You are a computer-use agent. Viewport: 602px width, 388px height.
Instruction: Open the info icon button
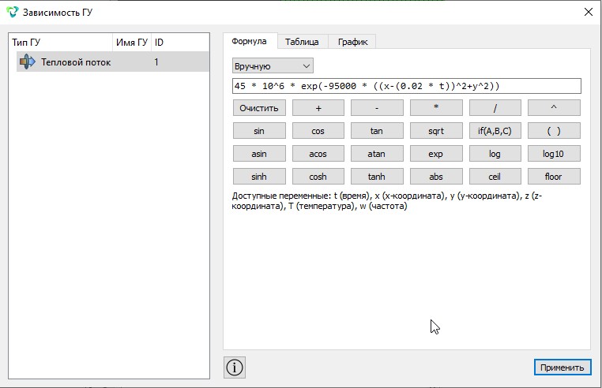pos(234,367)
